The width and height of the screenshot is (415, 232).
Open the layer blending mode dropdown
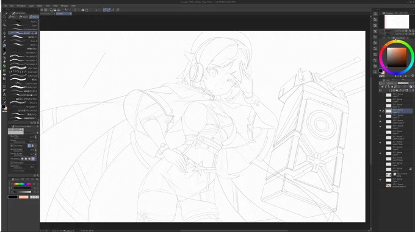pos(391,83)
